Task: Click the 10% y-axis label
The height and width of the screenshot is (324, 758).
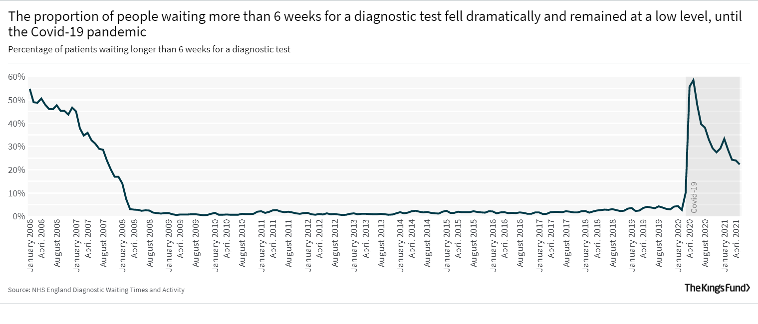Action: pyautogui.click(x=16, y=193)
